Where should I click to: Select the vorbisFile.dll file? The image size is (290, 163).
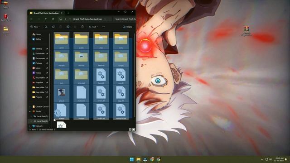pyautogui.click(x=121, y=111)
